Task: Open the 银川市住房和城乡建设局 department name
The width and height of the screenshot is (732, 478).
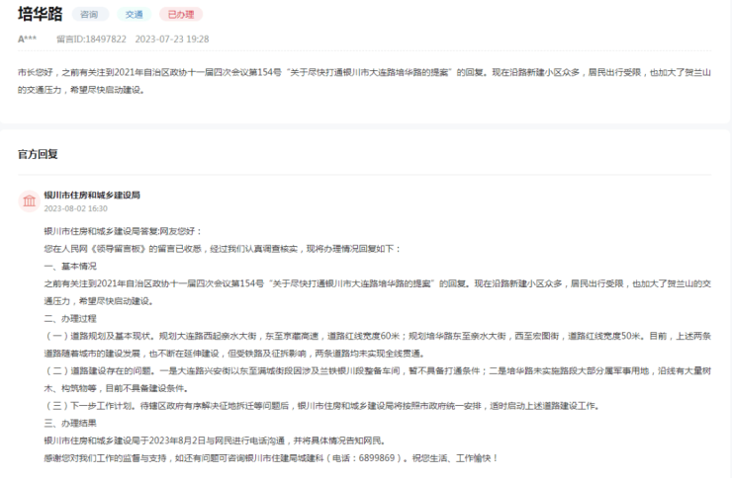Action: [92, 196]
